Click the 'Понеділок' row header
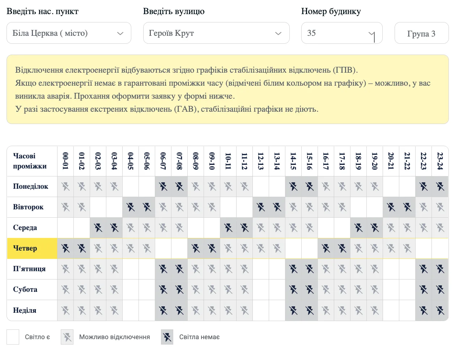455x350 pixels. (x=32, y=187)
